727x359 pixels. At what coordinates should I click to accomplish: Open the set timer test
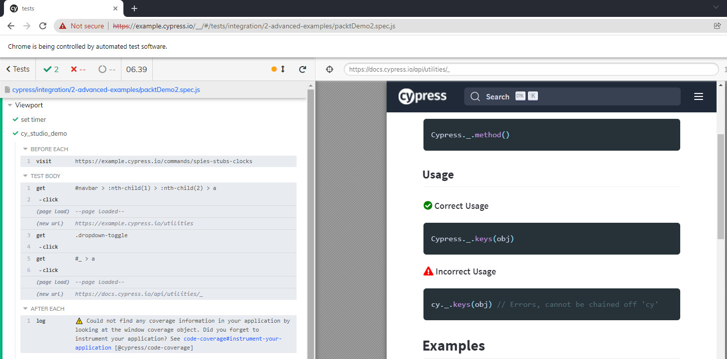(x=33, y=119)
